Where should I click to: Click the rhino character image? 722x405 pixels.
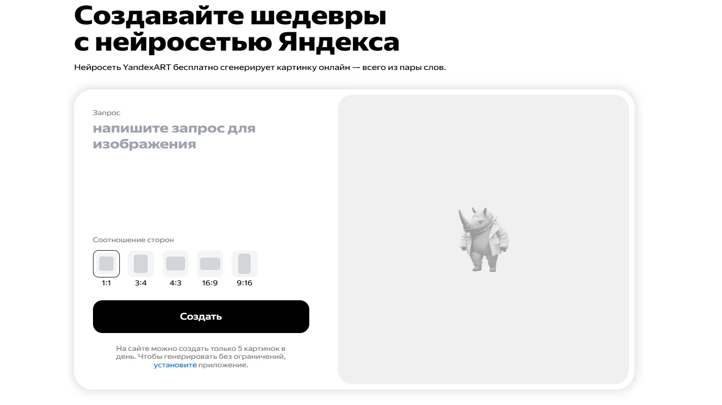(483, 239)
